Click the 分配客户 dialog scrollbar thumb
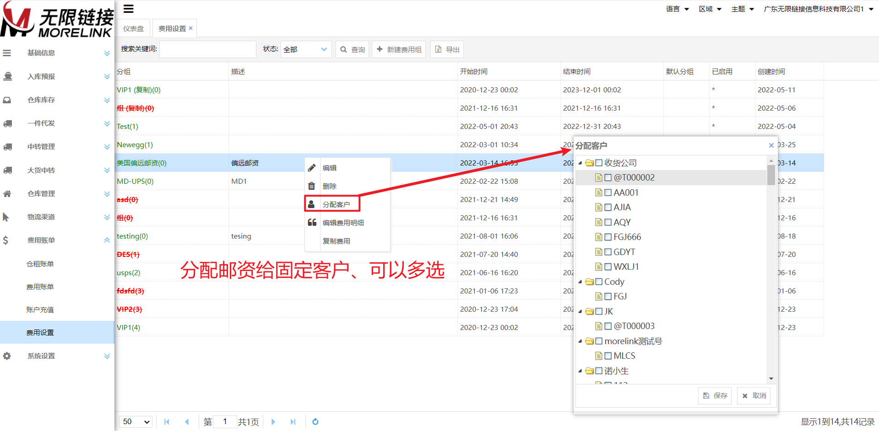 tap(771, 176)
